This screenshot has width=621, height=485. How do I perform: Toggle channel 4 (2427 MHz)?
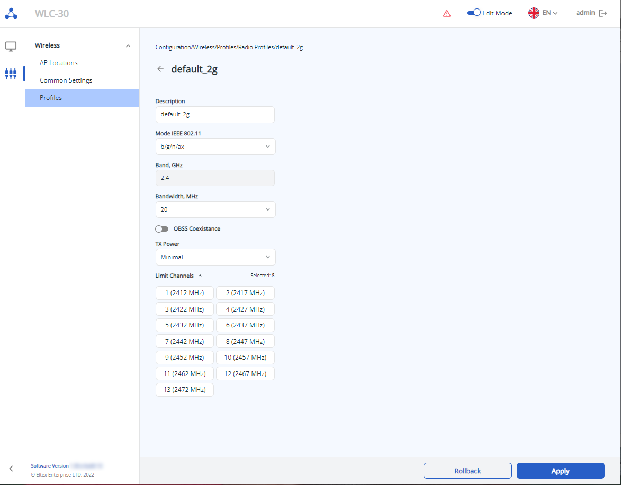click(x=245, y=309)
